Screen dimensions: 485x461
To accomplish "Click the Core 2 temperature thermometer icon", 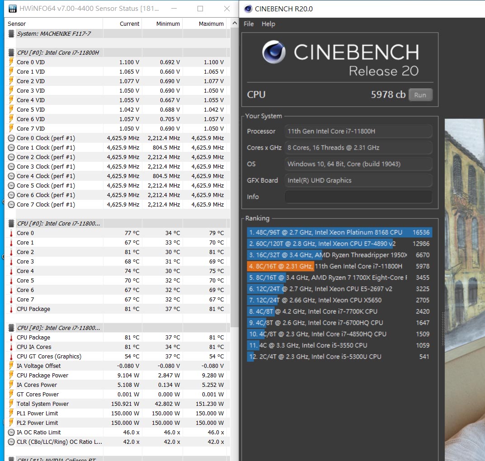I will point(11,252).
